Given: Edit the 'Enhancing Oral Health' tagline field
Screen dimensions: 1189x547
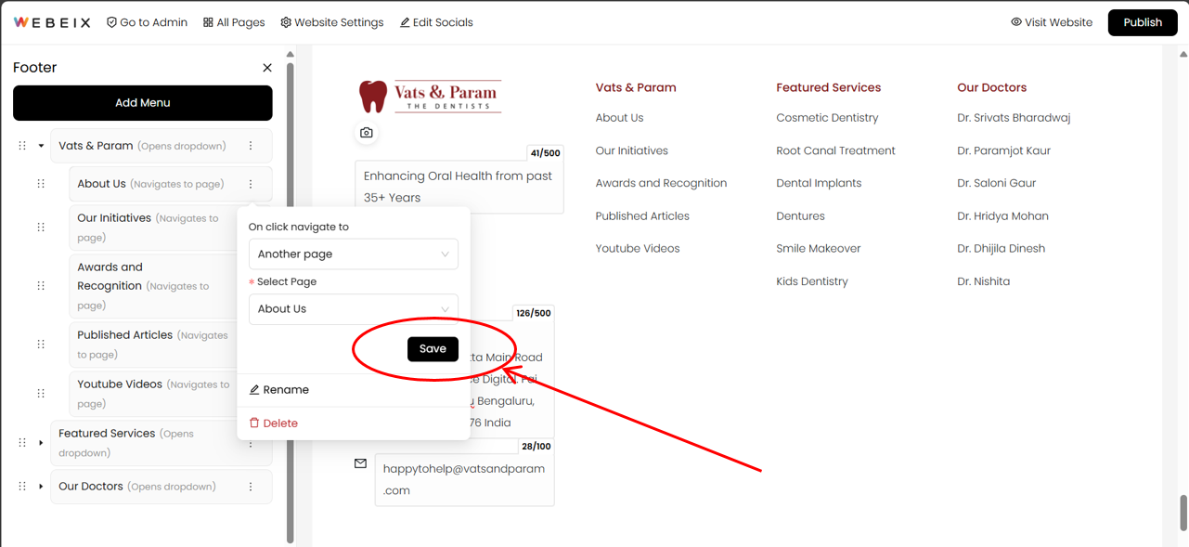Looking at the screenshot, I should [459, 187].
